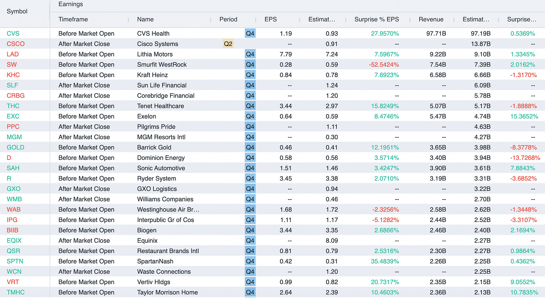Select the -52.5424% EPS surprise value

coord(384,65)
